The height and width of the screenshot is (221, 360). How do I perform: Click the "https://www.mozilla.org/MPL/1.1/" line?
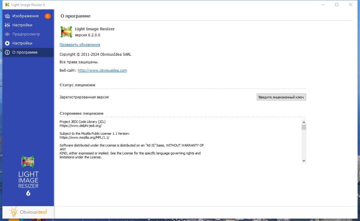pyautogui.click(x=84, y=137)
